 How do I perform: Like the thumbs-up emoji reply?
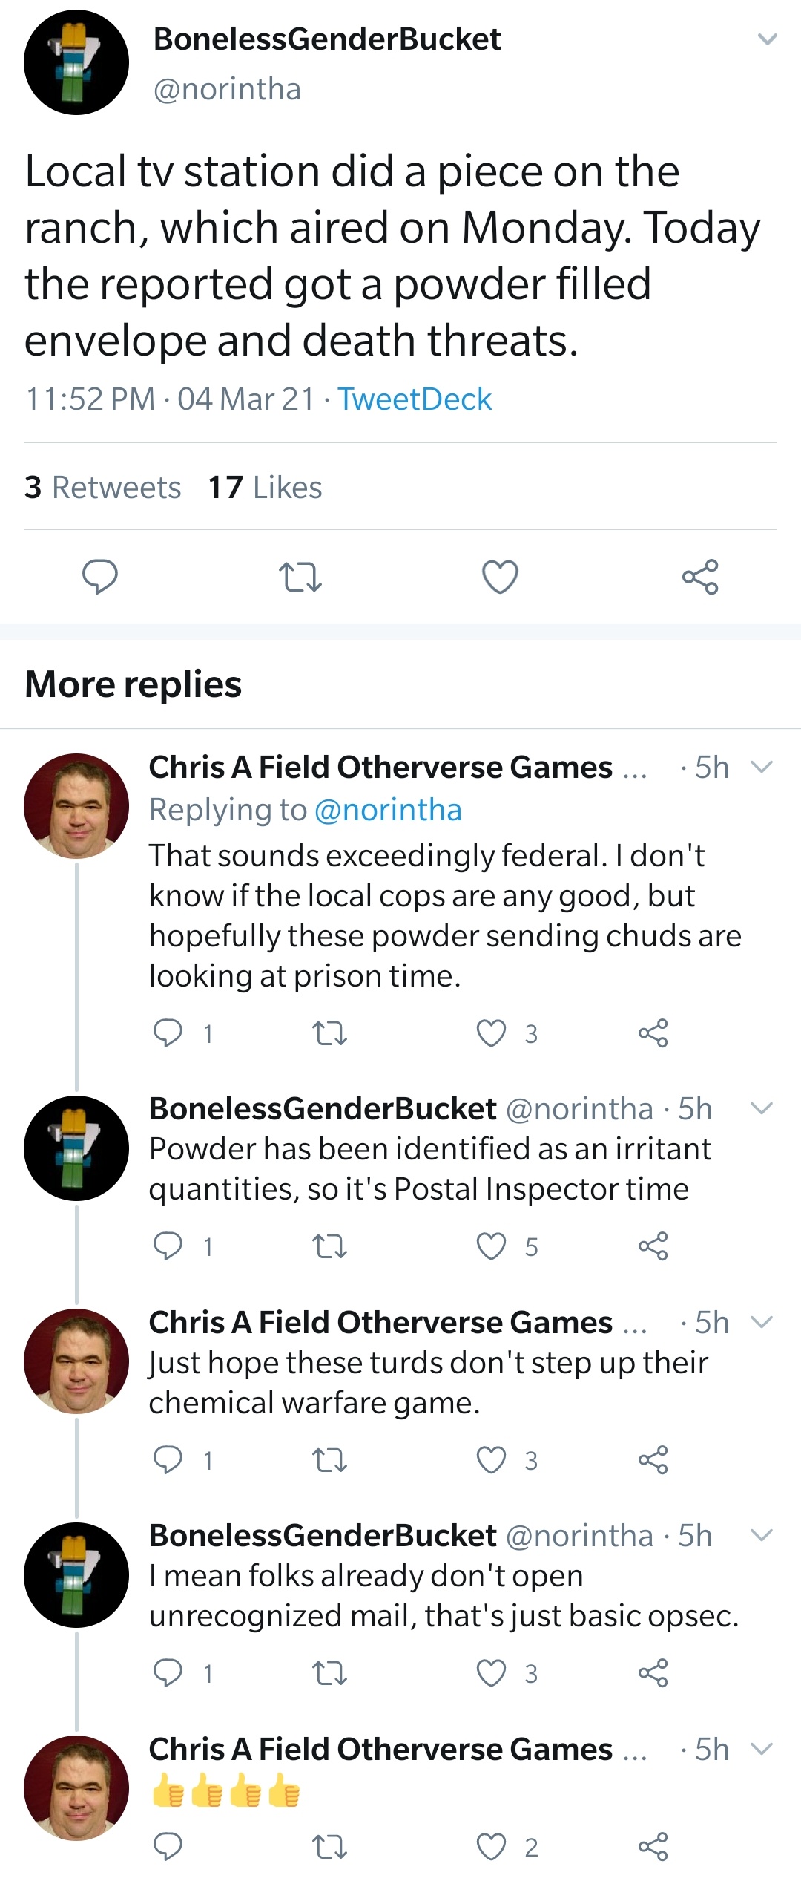(491, 1846)
